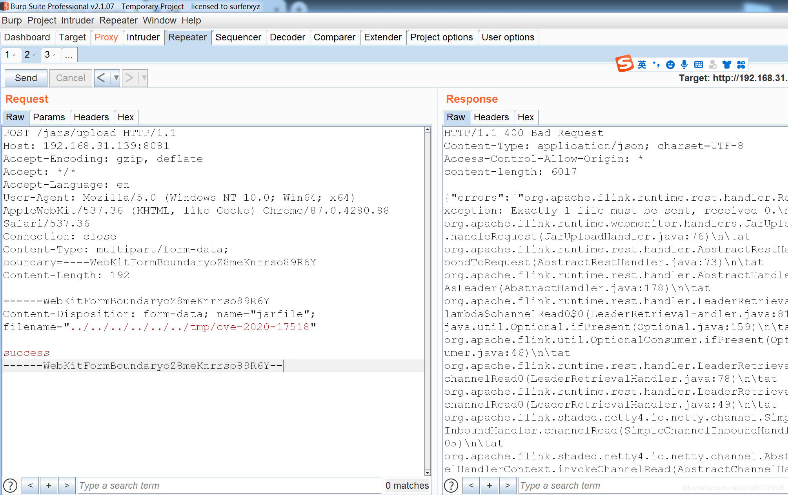Show the Request Params view
788x495 pixels.
[49, 117]
